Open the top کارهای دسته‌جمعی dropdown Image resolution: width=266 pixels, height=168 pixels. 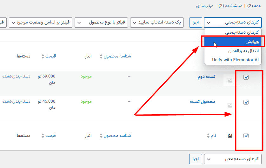(233, 23)
